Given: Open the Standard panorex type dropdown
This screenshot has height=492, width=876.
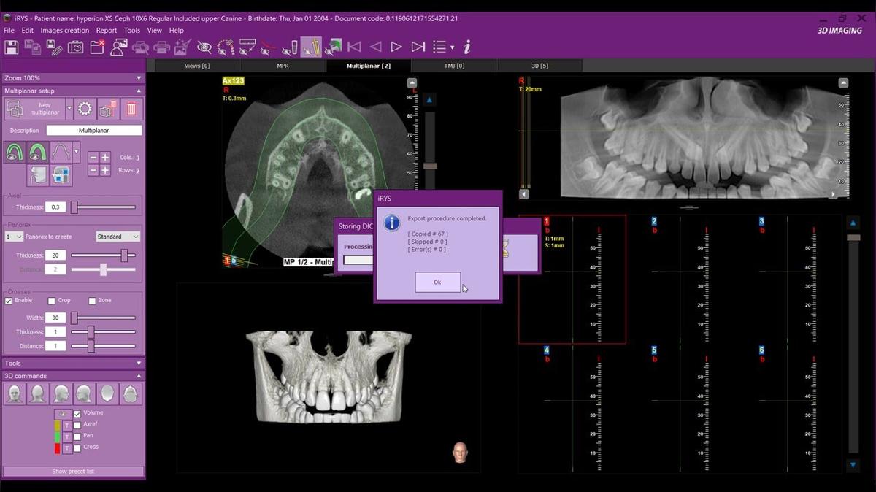Looking at the screenshot, I should (x=118, y=237).
